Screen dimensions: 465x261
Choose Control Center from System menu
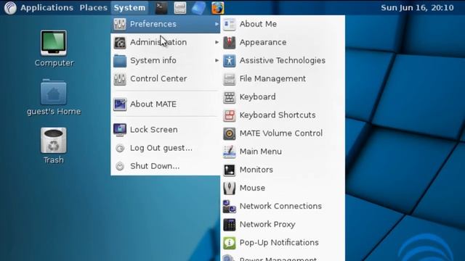point(166,79)
